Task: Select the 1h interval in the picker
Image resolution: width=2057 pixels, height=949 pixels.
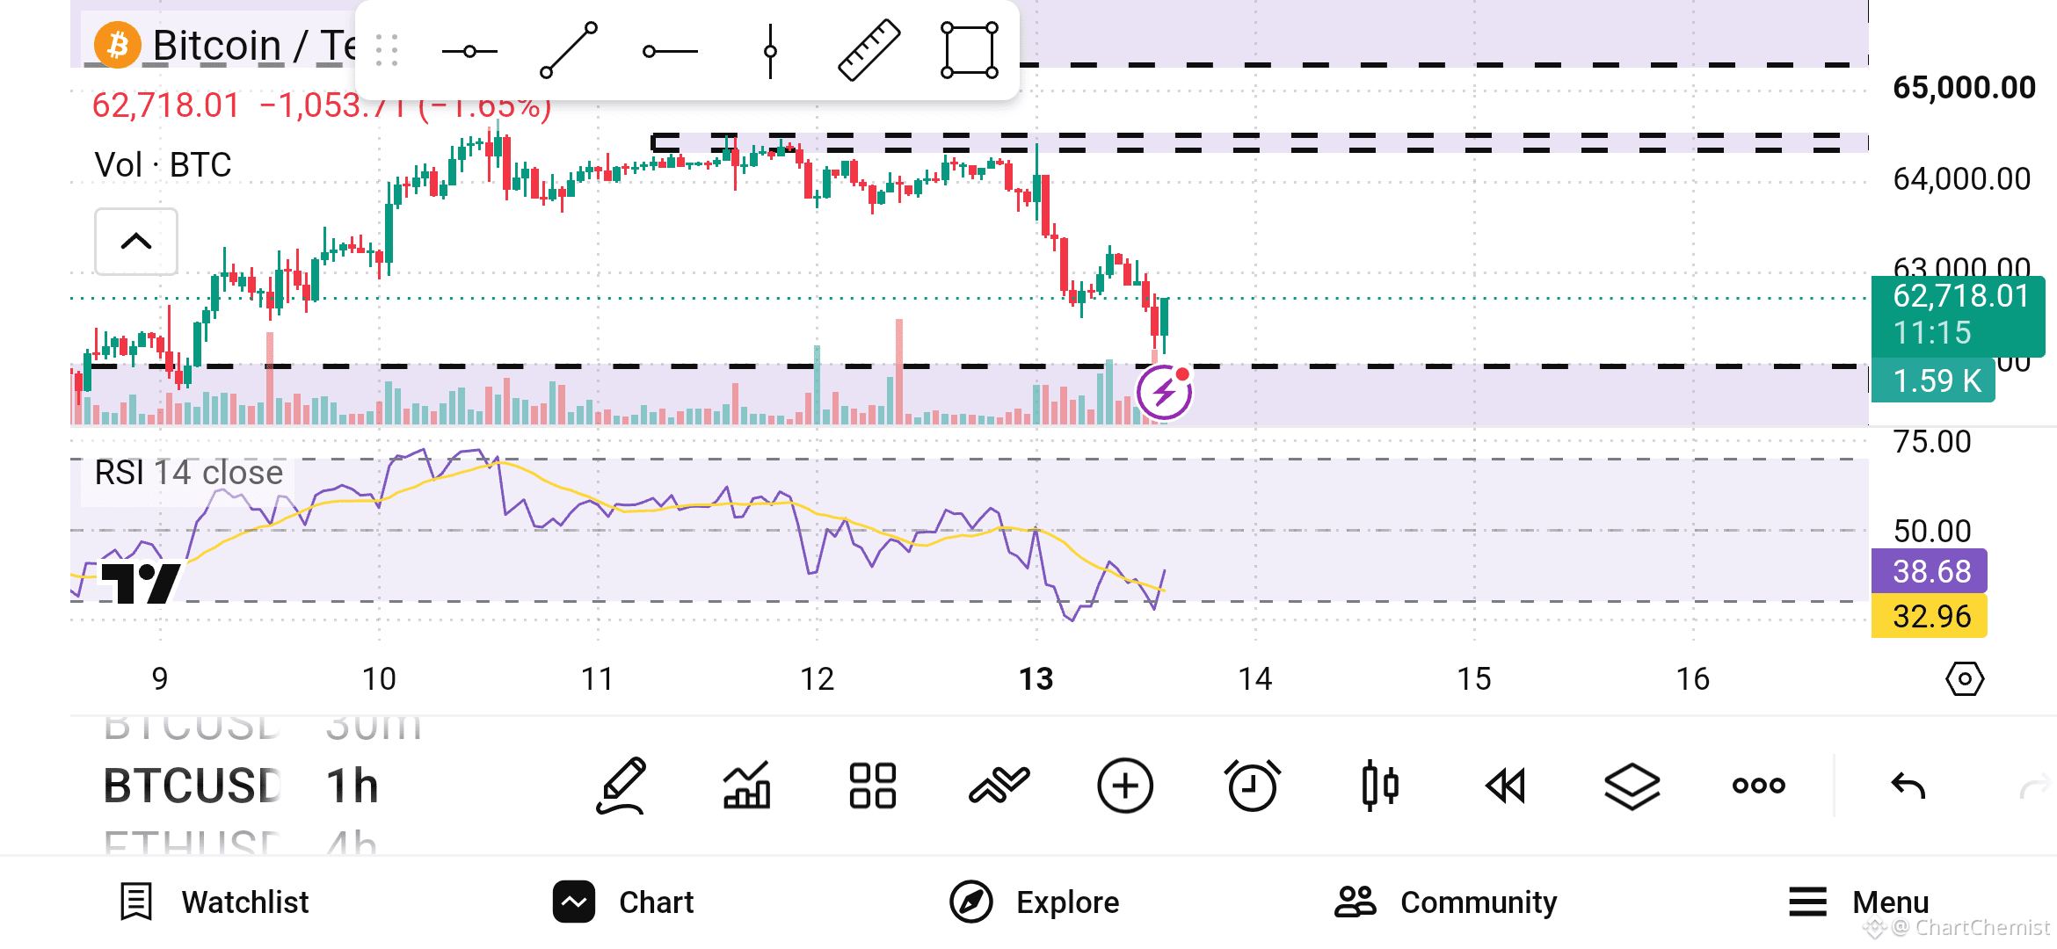Action: 352,786
